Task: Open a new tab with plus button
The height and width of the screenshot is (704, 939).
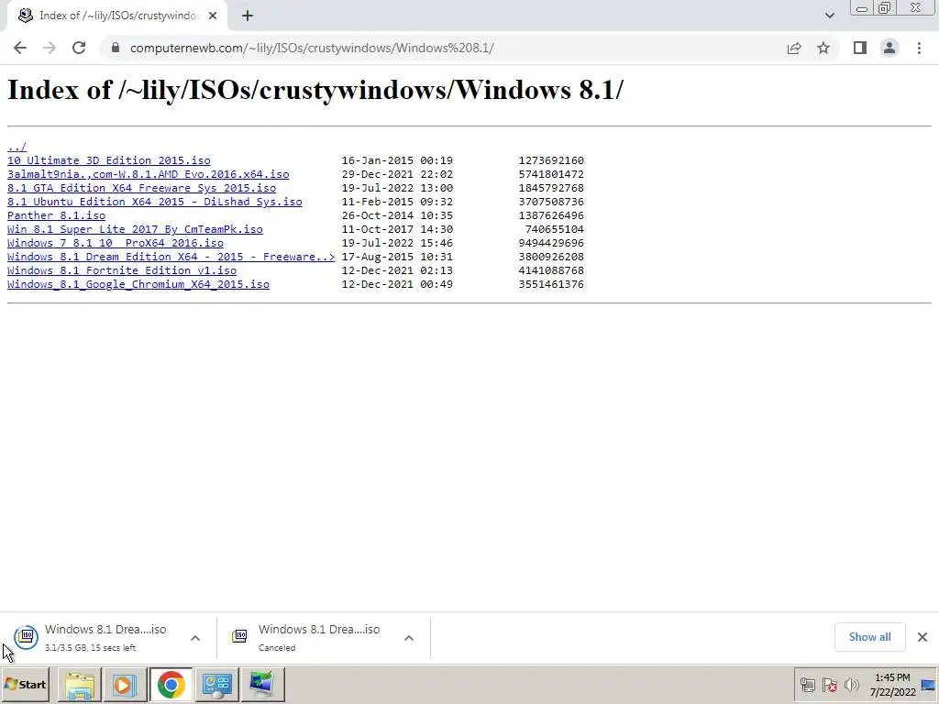Action: pos(248,16)
